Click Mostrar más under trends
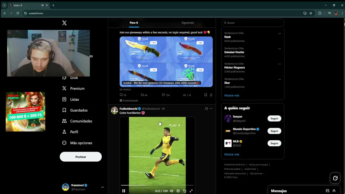345x194 pixels. pyautogui.click(x=232, y=95)
